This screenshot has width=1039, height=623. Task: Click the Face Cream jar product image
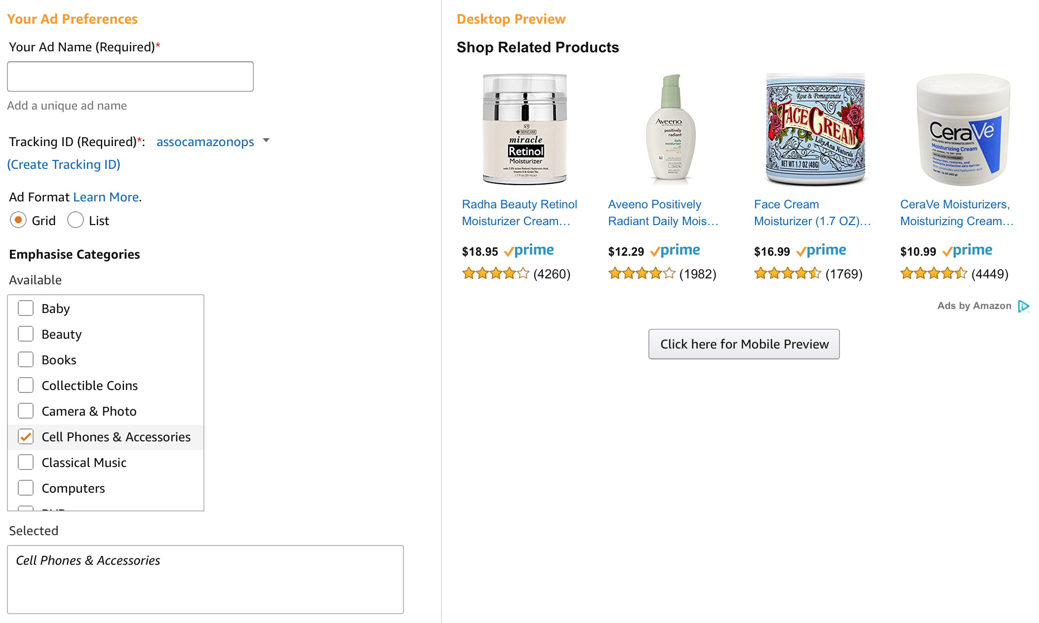[815, 129]
